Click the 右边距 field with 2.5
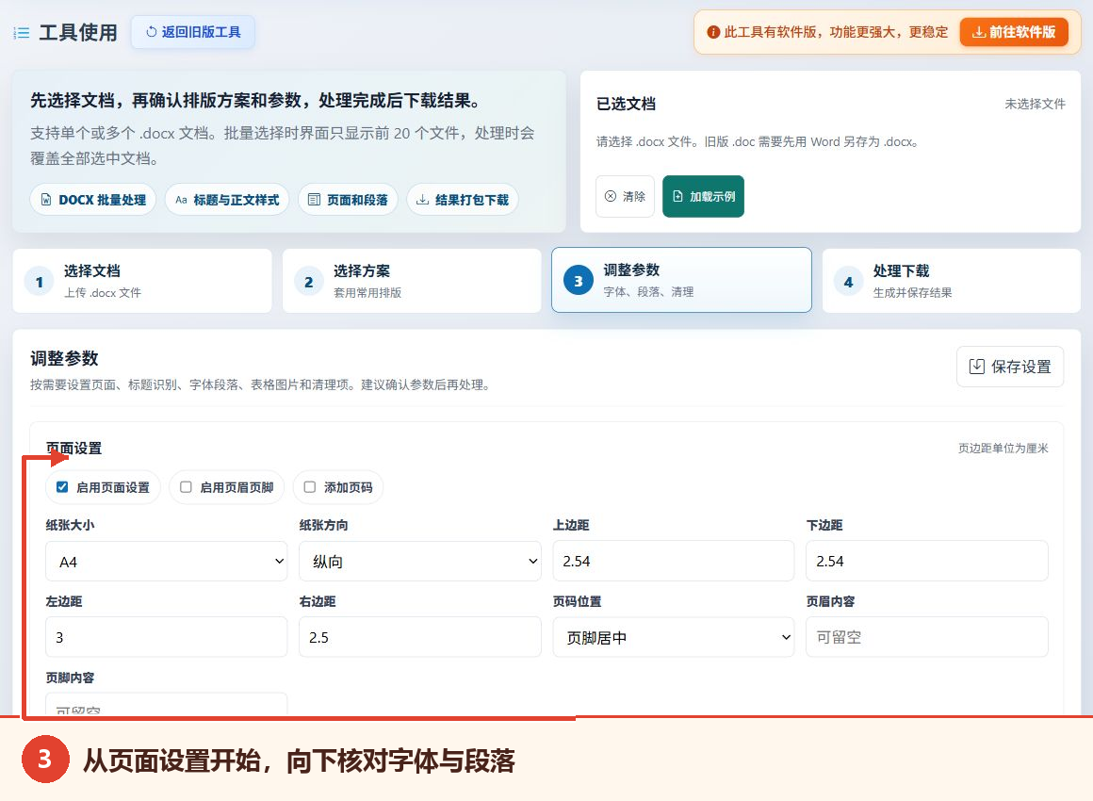The height and width of the screenshot is (801, 1093). tap(420, 637)
